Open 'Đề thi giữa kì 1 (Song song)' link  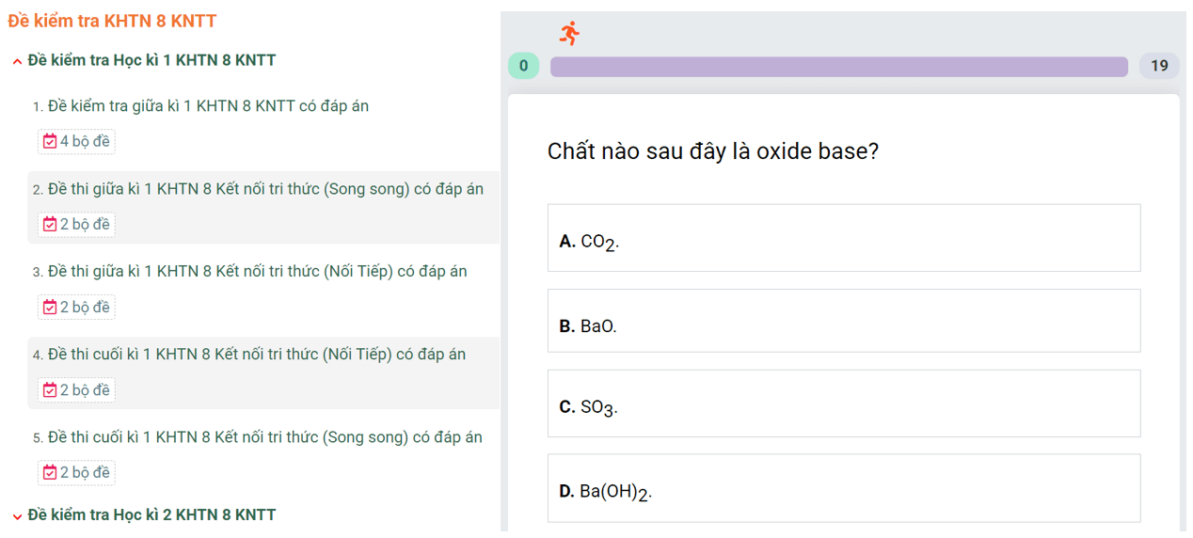pyautogui.click(x=265, y=189)
